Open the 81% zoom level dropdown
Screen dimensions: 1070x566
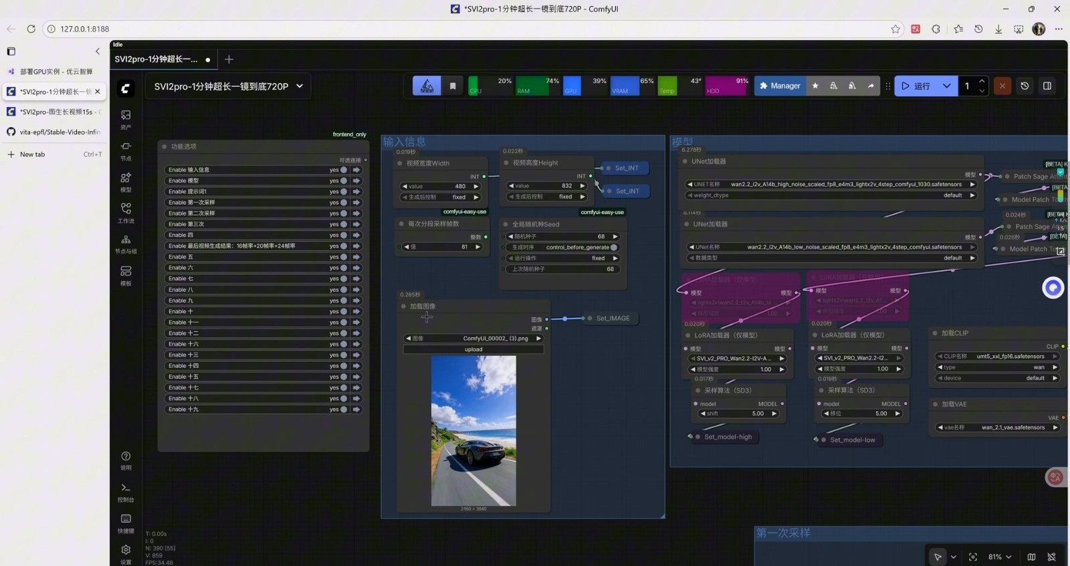coord(1000,557)
